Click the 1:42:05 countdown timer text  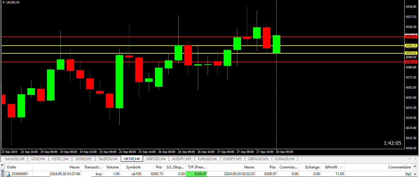392,143
